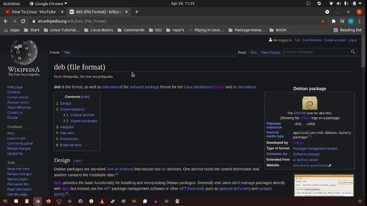Click the Search Wikipedia input field

317,52
